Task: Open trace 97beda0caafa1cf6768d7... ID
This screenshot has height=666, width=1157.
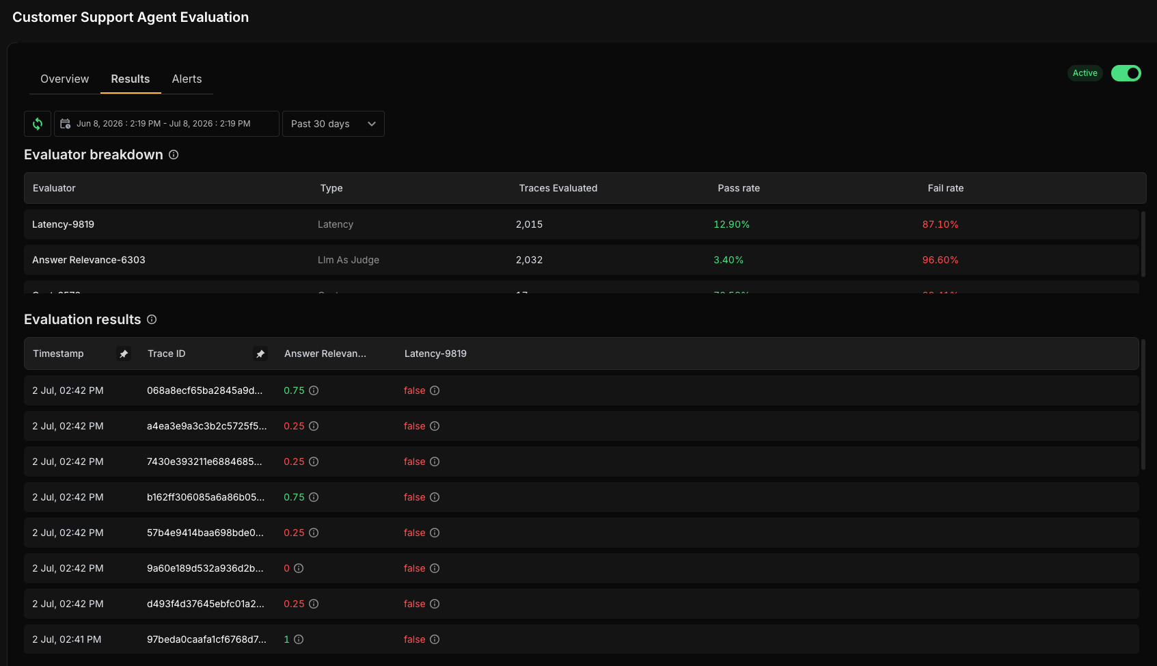Action: tap(206, 639)
